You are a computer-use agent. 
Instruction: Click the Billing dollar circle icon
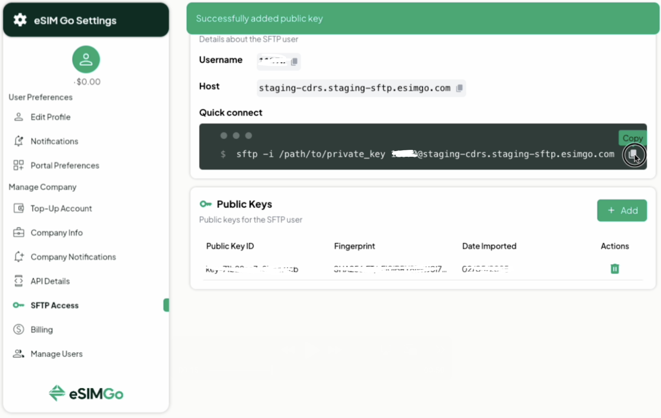(x=19, y=329)
